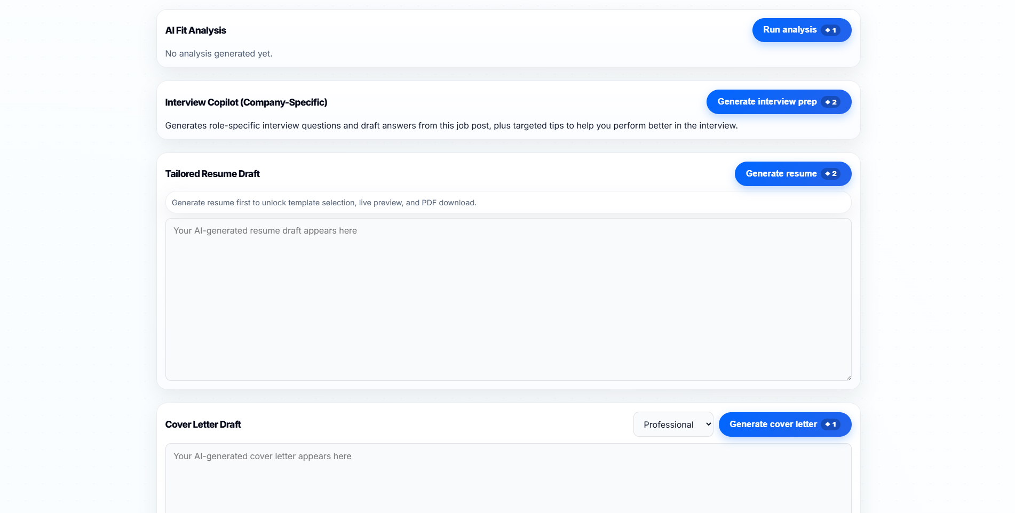Click the credit diamond badge on Run analysis
The image size is (1015, 513).
830,30
